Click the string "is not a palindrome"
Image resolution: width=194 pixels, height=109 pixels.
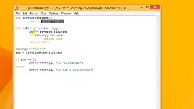coord(74,70)
